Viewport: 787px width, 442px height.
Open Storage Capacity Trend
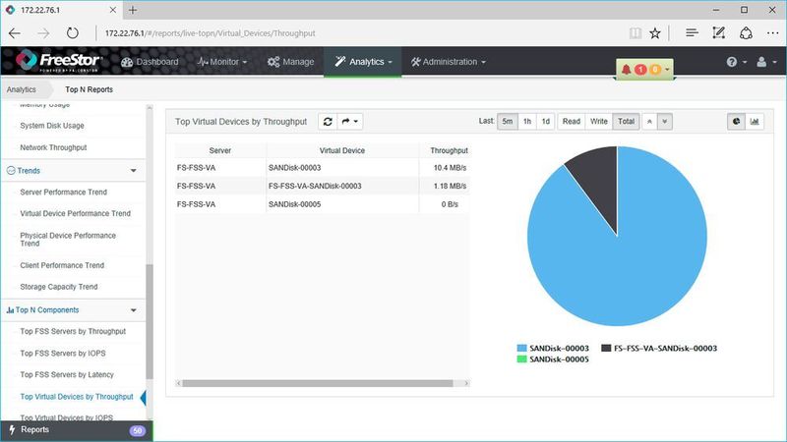point(59,287)
